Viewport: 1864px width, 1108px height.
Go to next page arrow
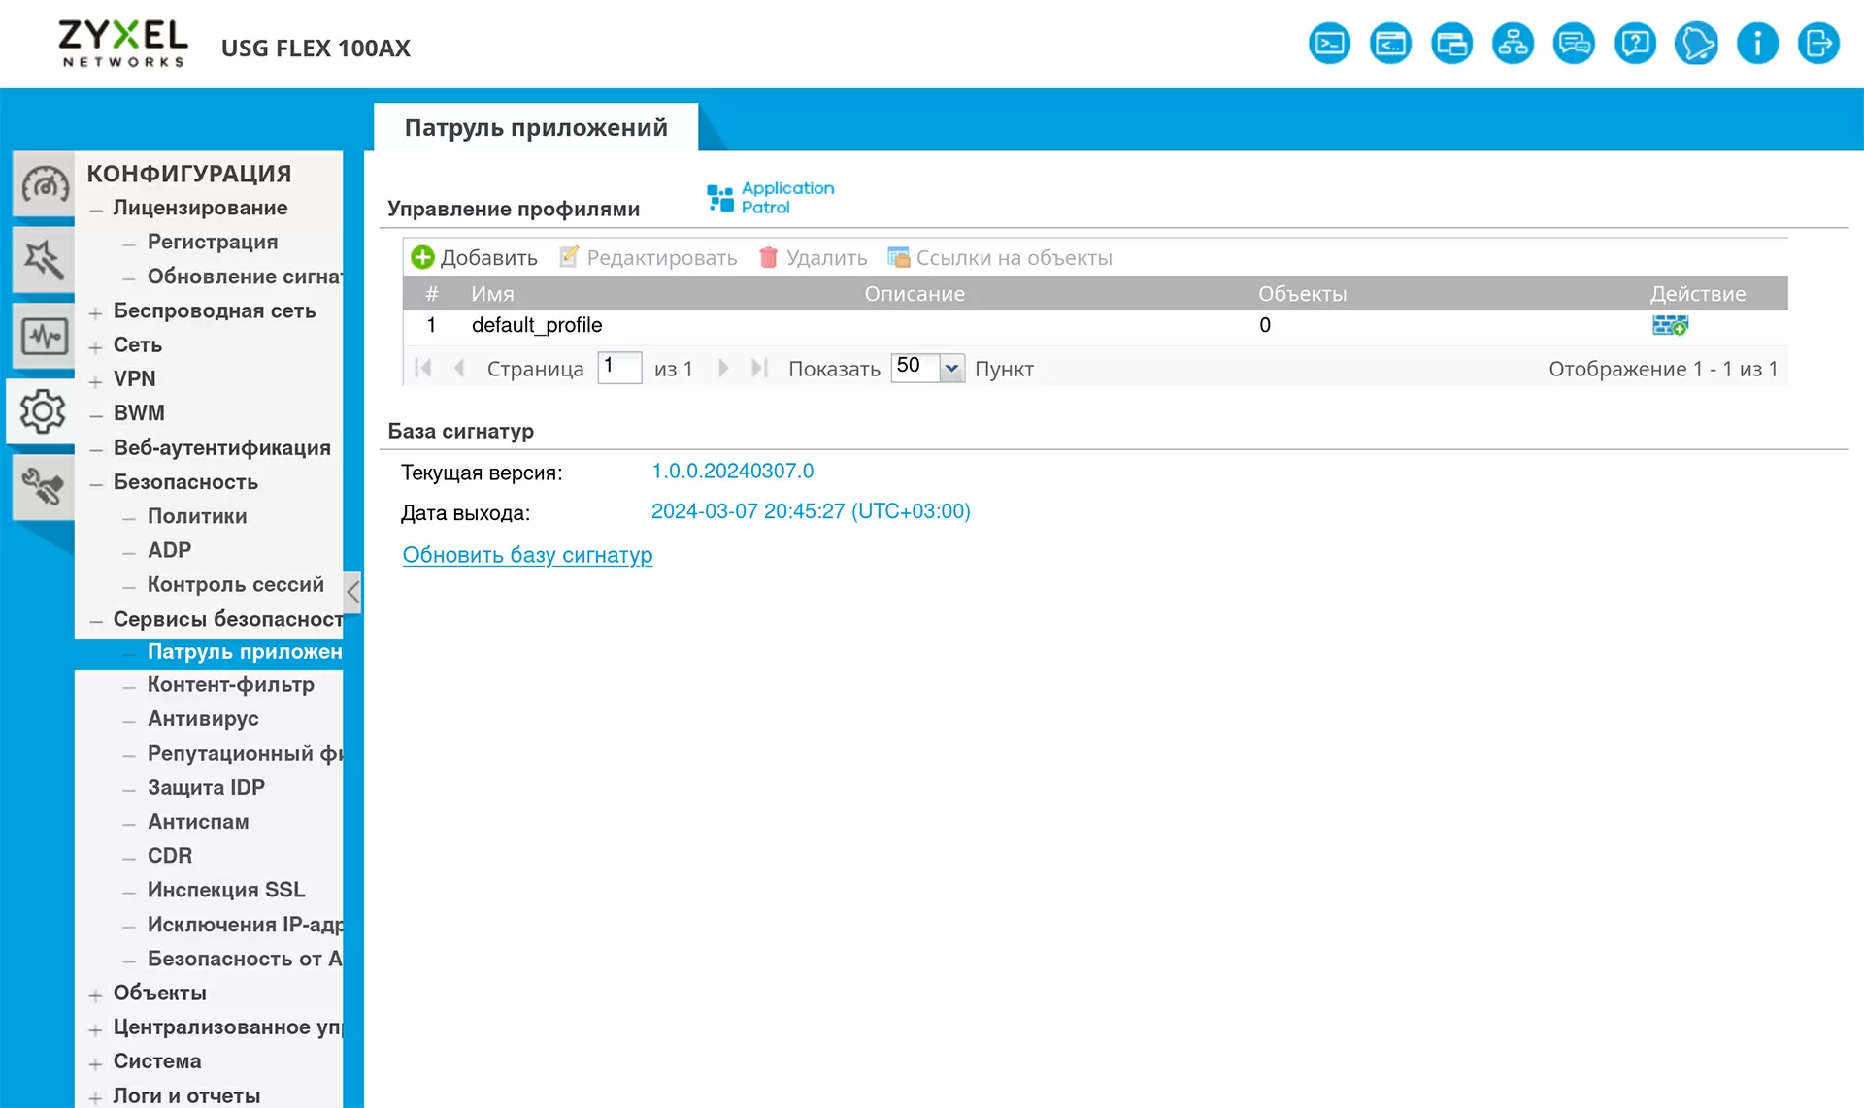(723, 368)
